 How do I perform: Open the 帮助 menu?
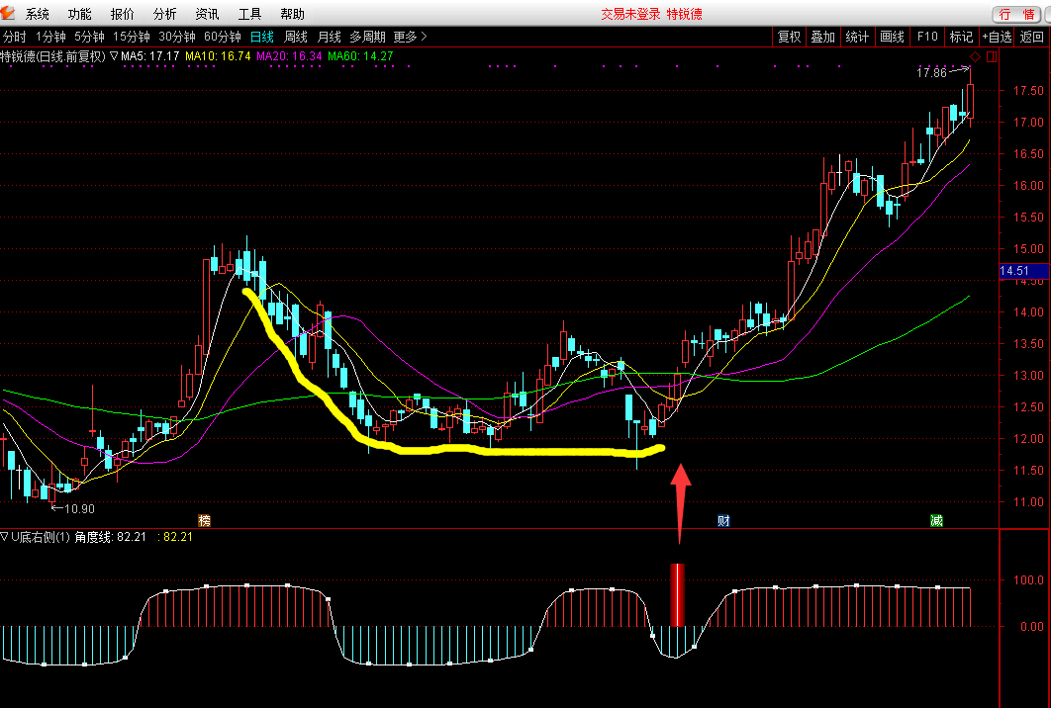click(292, 14)
